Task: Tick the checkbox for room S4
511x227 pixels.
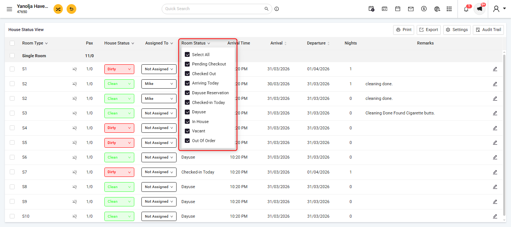Action: (x=12, y=128)
